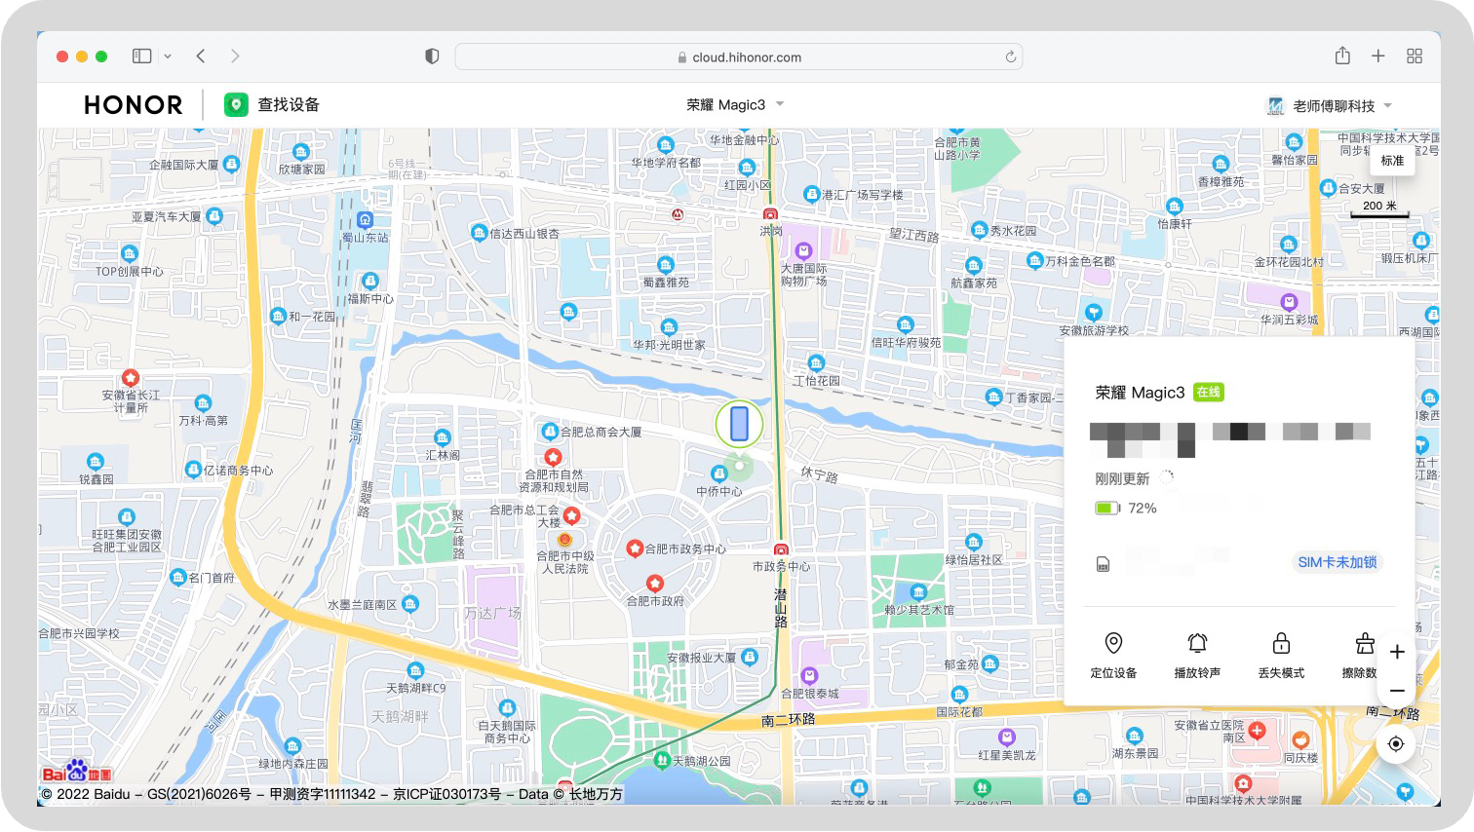
Task: Click the 信达西山银杏 map marker
Action: (479, 233)
